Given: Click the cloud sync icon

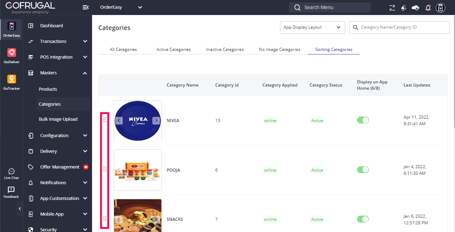Looking at the screenshot, I should pyautogui.click(x=415, y=7).
